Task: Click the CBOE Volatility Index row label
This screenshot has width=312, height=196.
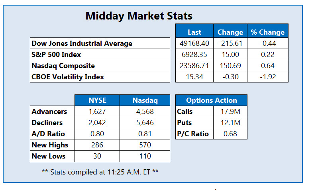Action: (x=69, y=77)
